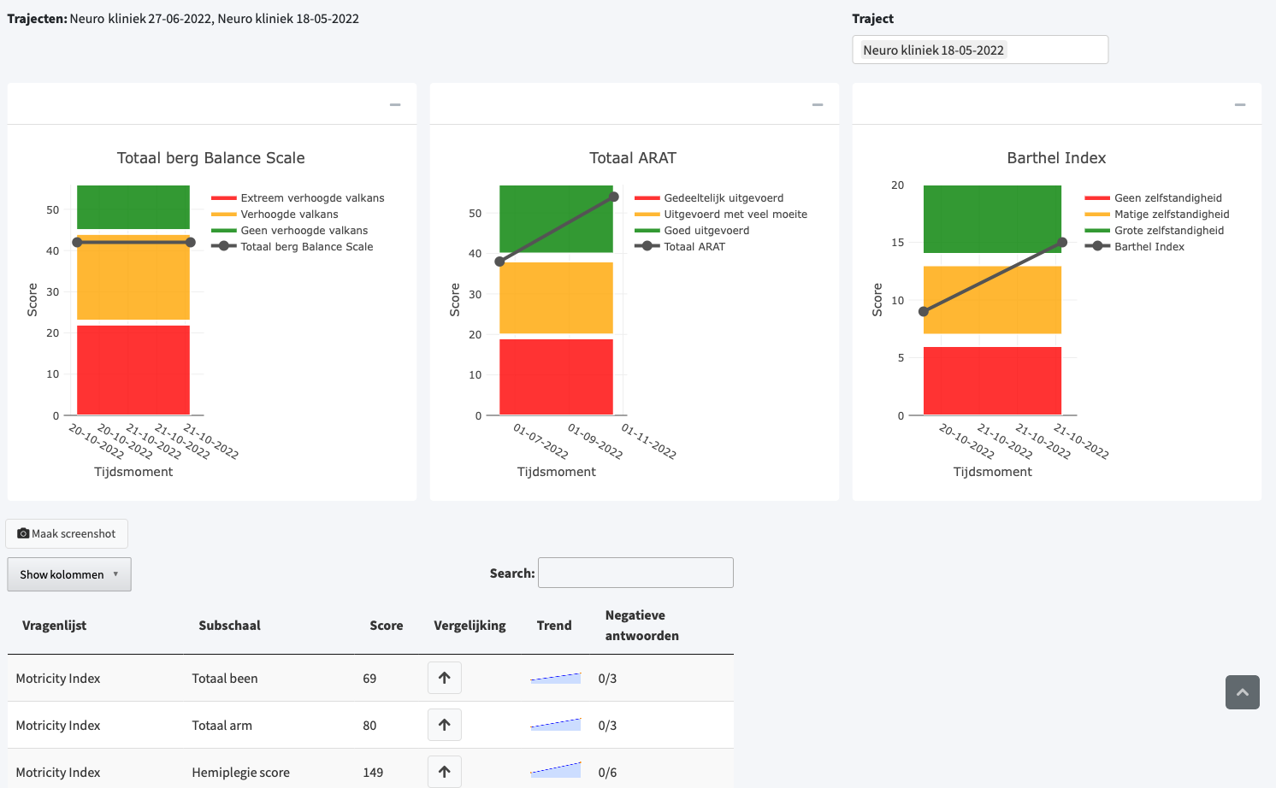Collapse the Totaal berg Balance Scale panel
The image size is (1276, 788).
[395, 104]
